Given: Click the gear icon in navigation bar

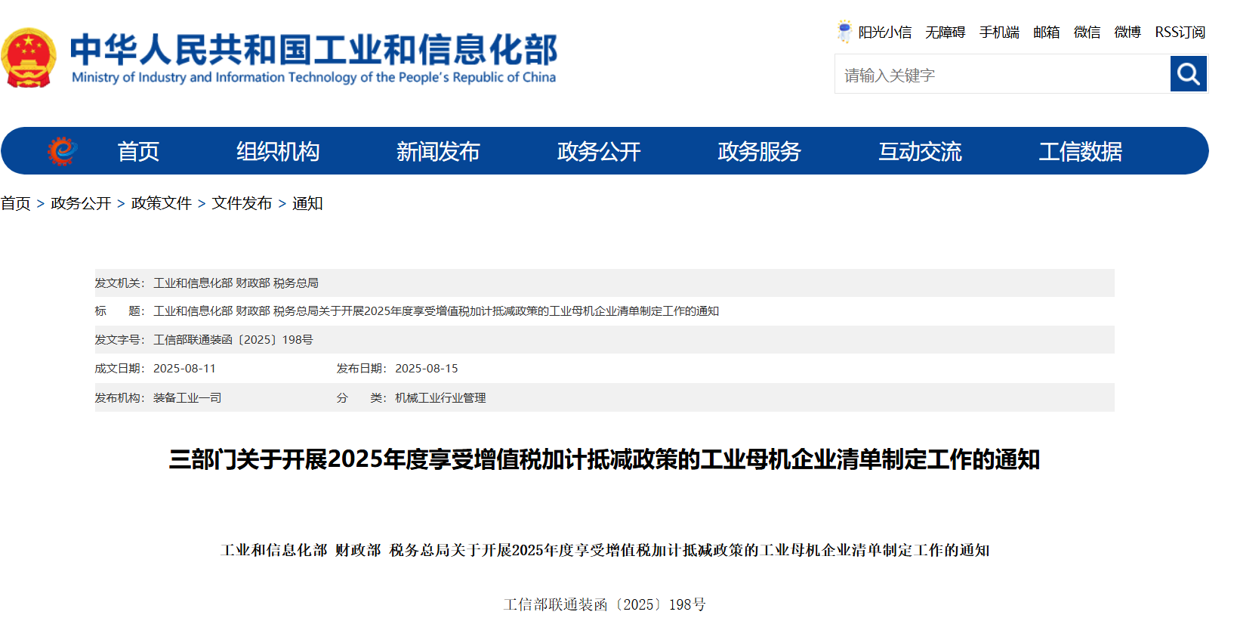Looking at the screenshot, I should [62, 151].
